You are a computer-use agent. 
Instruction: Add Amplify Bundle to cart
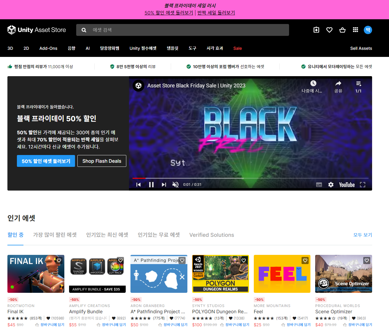111,325
